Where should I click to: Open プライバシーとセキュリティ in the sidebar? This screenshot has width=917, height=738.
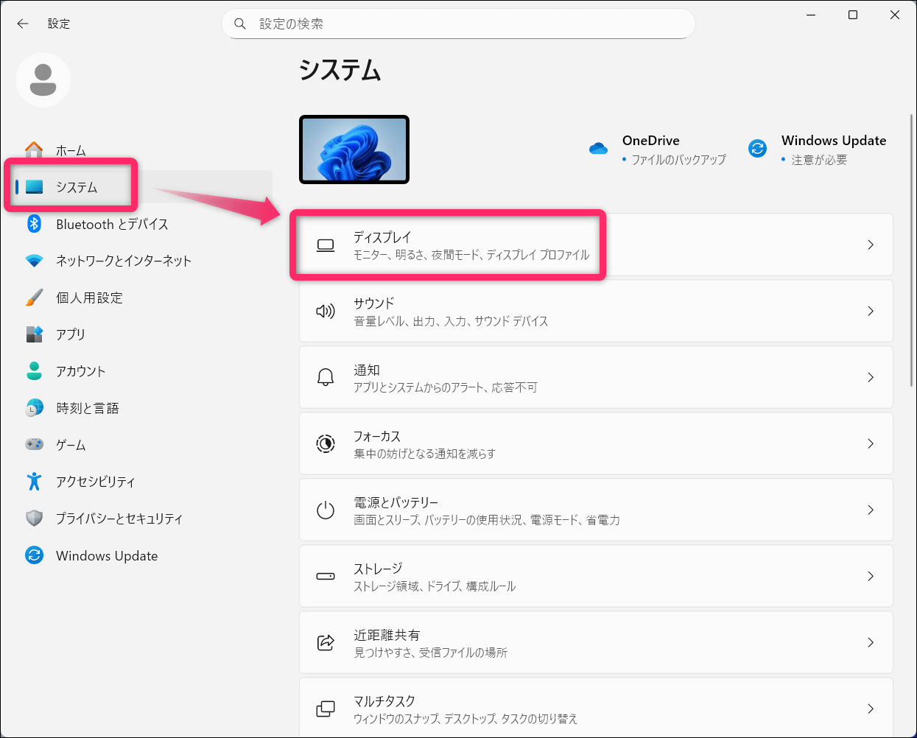(x=119, y=519)
